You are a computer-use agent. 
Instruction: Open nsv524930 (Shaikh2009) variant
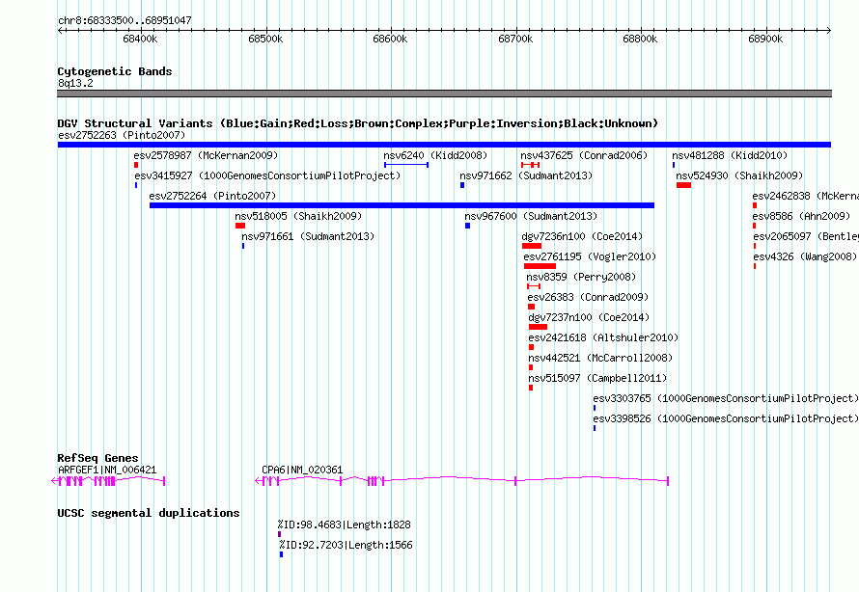point(739,175)
